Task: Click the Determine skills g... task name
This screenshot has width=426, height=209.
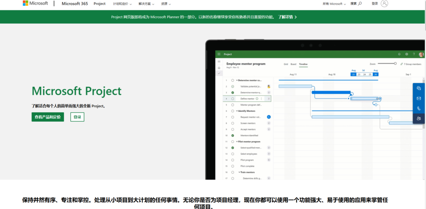Action: click(252, 178)
